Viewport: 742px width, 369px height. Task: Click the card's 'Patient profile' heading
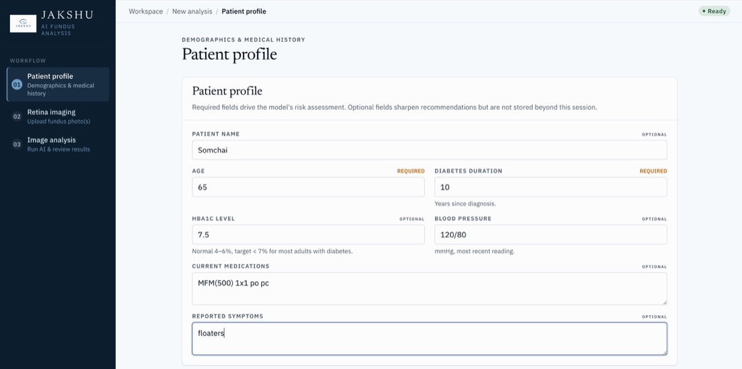tap(227, 91)
